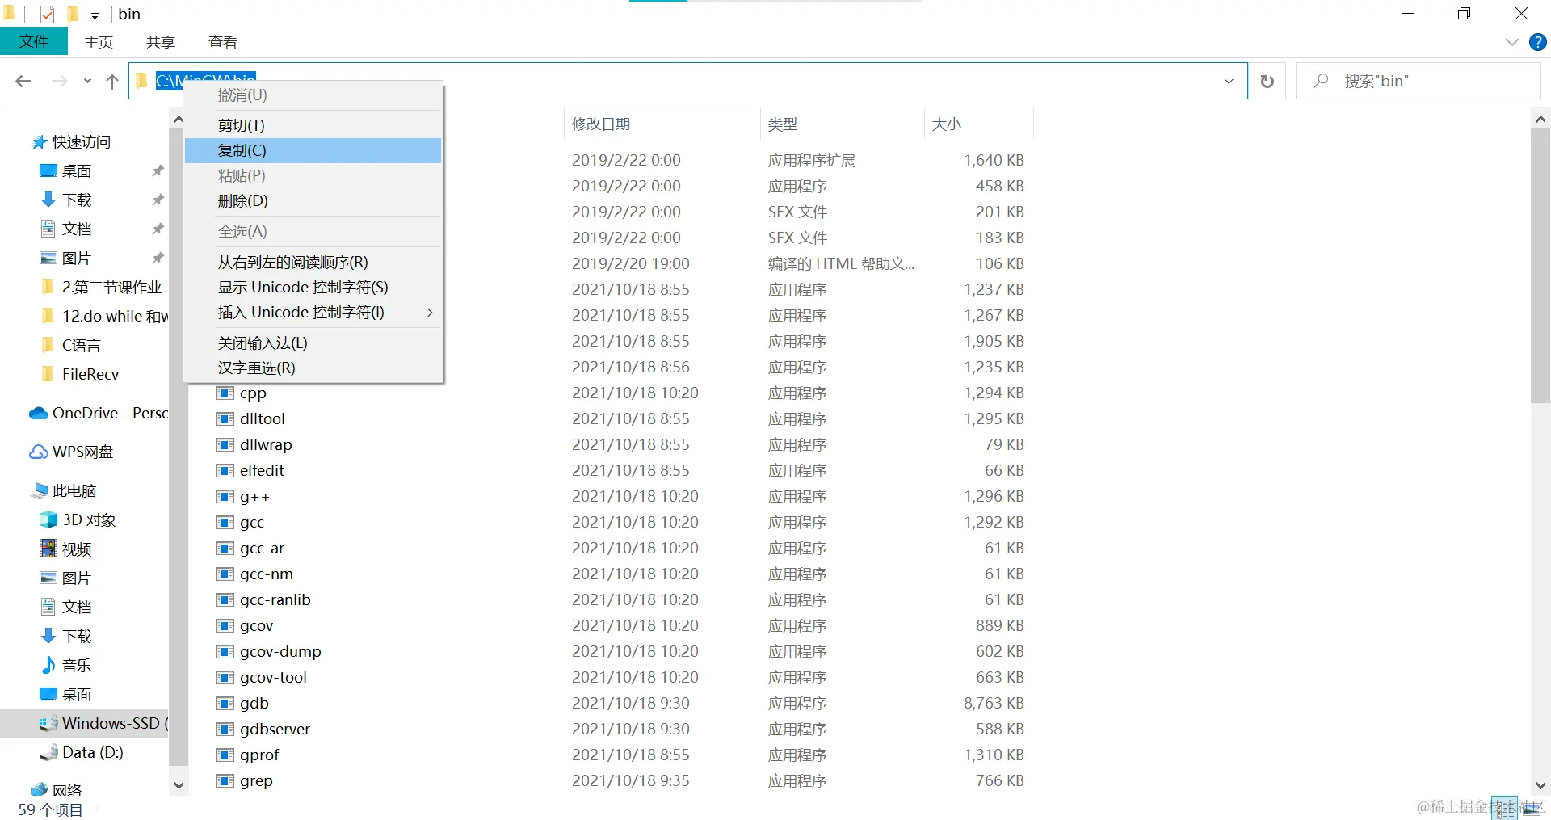Switch to large icons view in status bar
Image resolution: width=1551 pixels, height=820 pixels.
[1532, 809]
